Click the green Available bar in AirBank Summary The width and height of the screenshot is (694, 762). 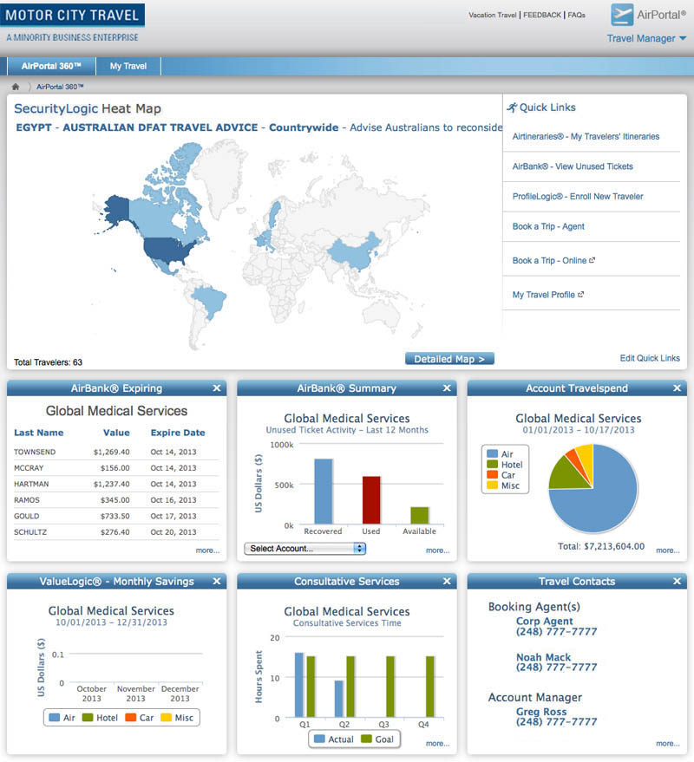pos(420,516)
